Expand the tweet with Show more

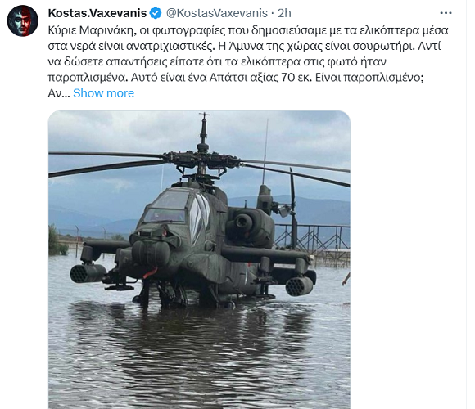[103, 93]
